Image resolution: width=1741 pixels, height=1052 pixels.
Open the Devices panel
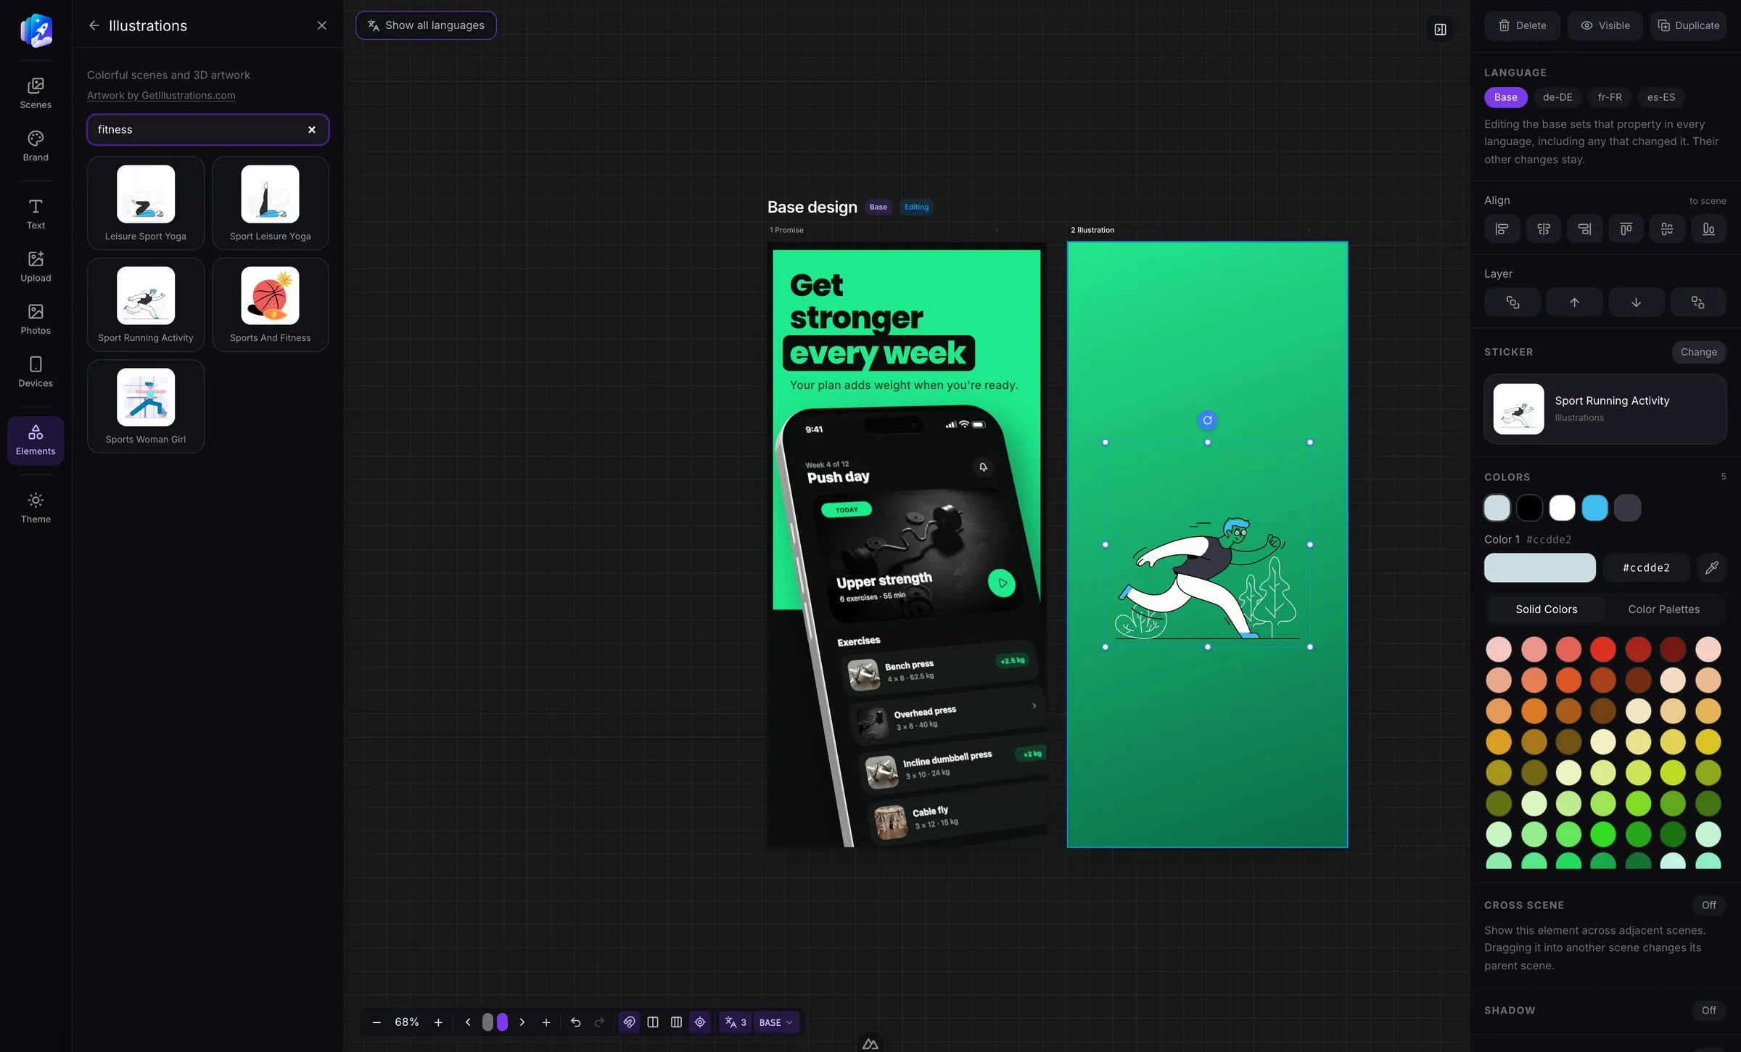pyautogui.click(x=36, y=371)
